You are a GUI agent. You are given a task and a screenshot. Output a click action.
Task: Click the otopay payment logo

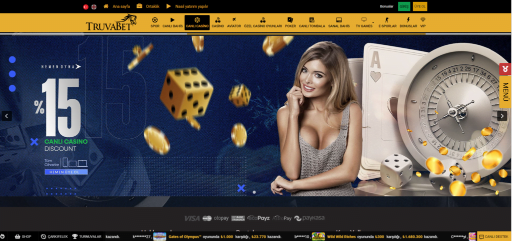point(221,218)
